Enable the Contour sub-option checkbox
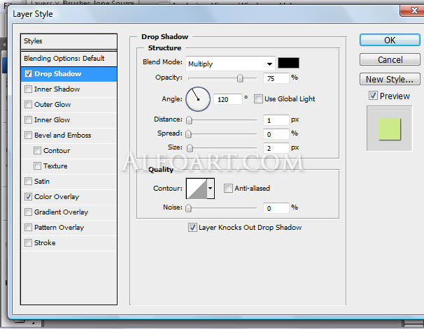This screenshot has height=329, width=424. pos(37,150)
